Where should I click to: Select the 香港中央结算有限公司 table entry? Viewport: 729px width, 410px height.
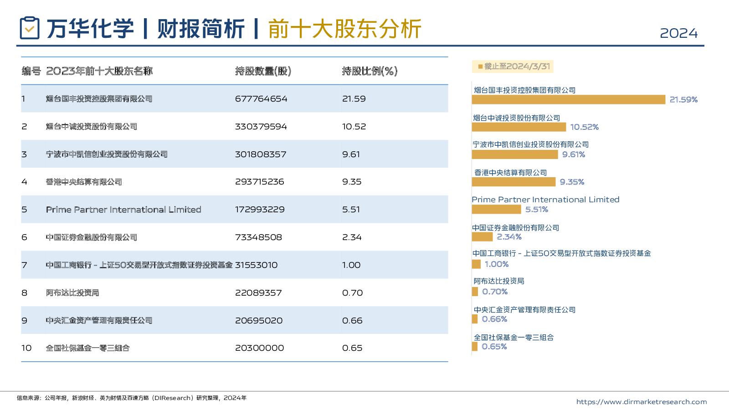click(x=84, y=182)
